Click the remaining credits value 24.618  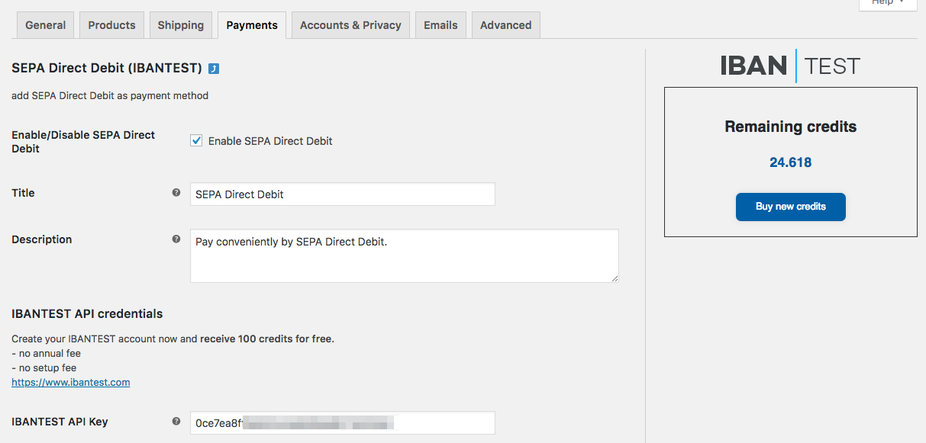(791, 162)
